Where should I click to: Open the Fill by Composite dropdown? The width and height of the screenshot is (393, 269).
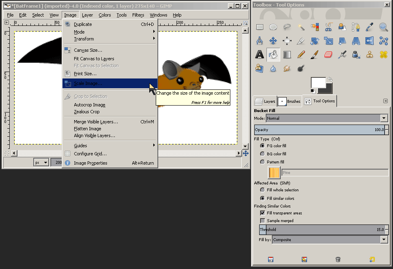[330, 240]
